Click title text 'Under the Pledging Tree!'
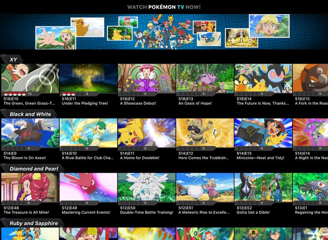 click(x=85, y=103)
